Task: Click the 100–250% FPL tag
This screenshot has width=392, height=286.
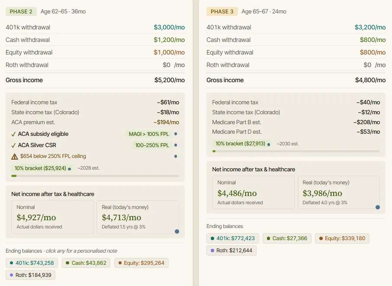Action: pyautogui.click(x=152, y=145)
